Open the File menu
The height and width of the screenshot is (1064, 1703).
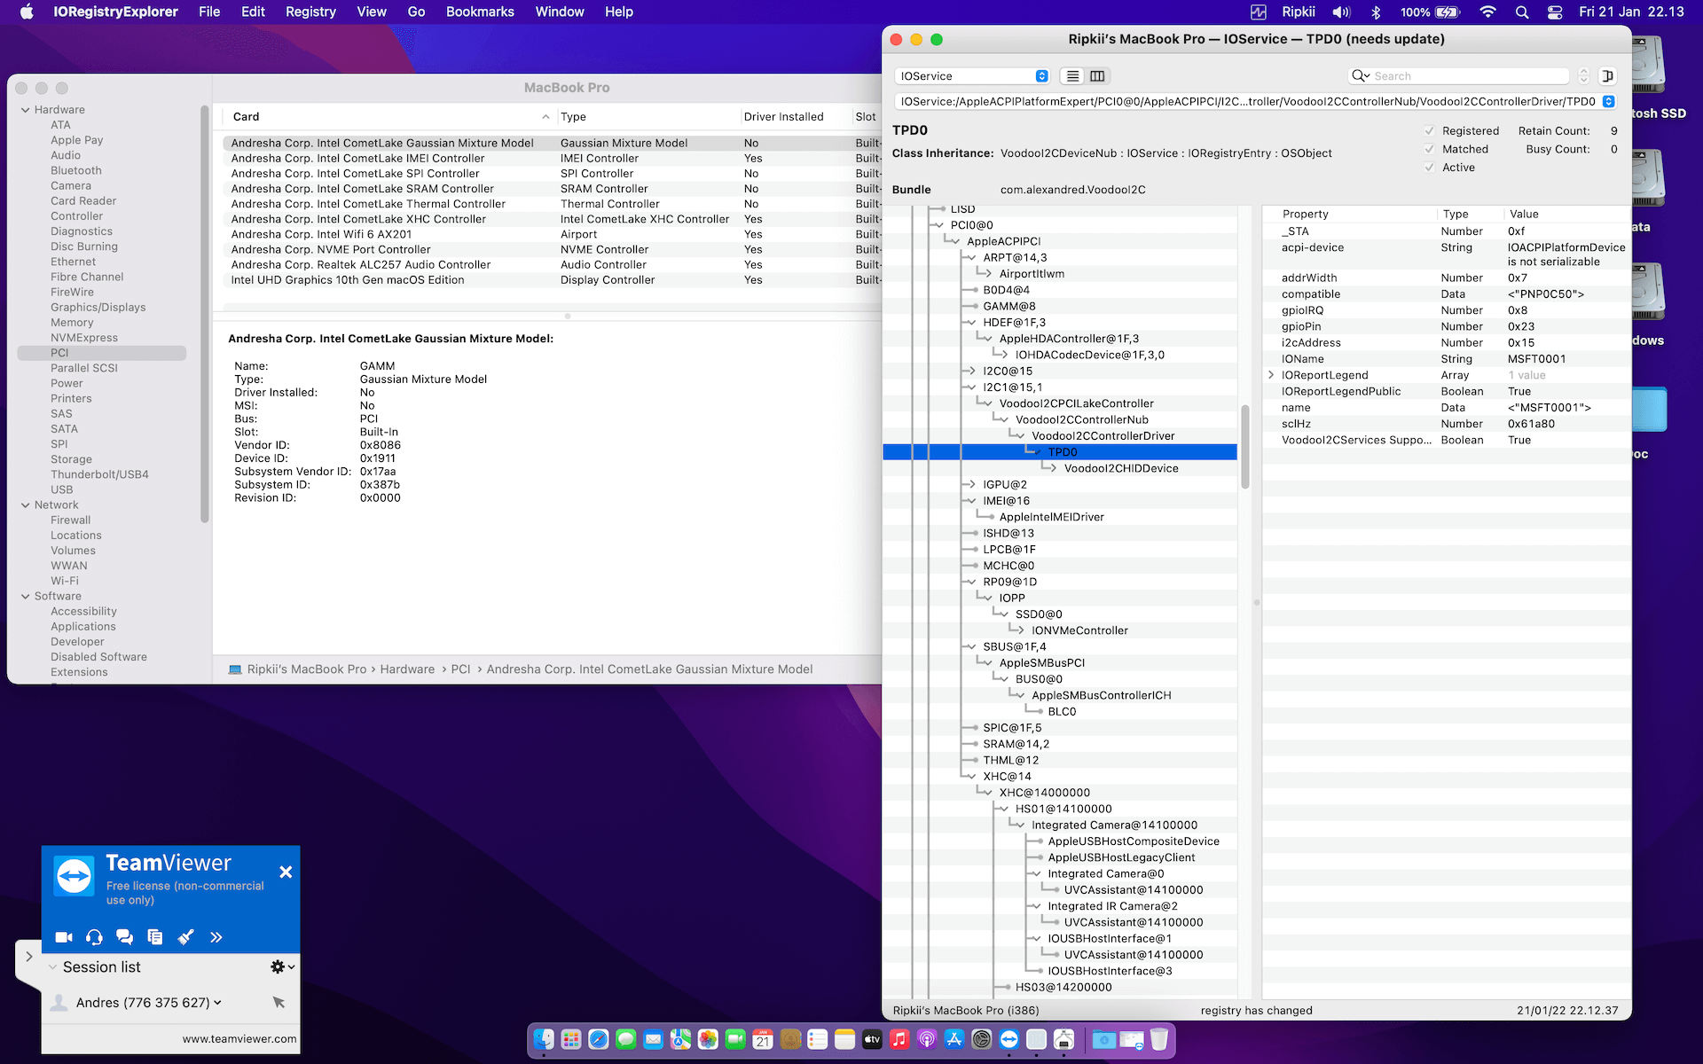[209, 12]
